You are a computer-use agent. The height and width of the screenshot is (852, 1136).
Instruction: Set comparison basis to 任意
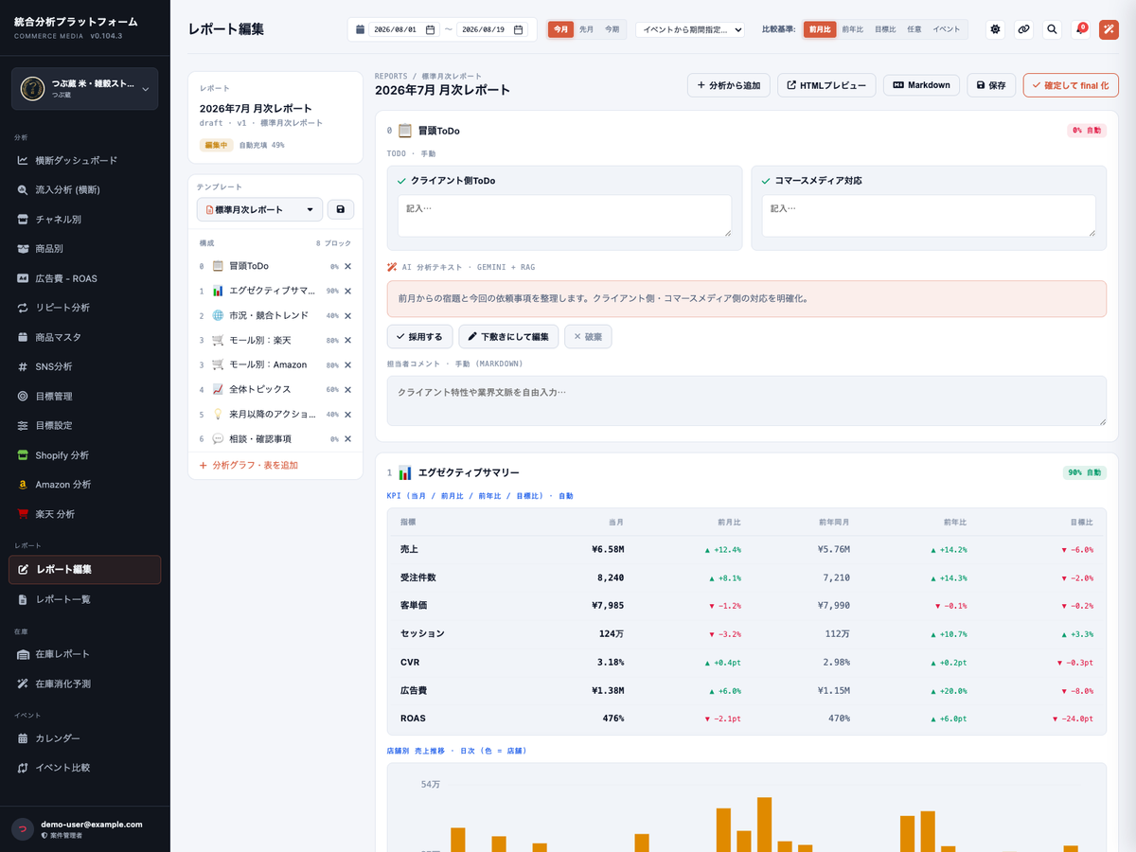pyautogui.click(x=914, y=29)
